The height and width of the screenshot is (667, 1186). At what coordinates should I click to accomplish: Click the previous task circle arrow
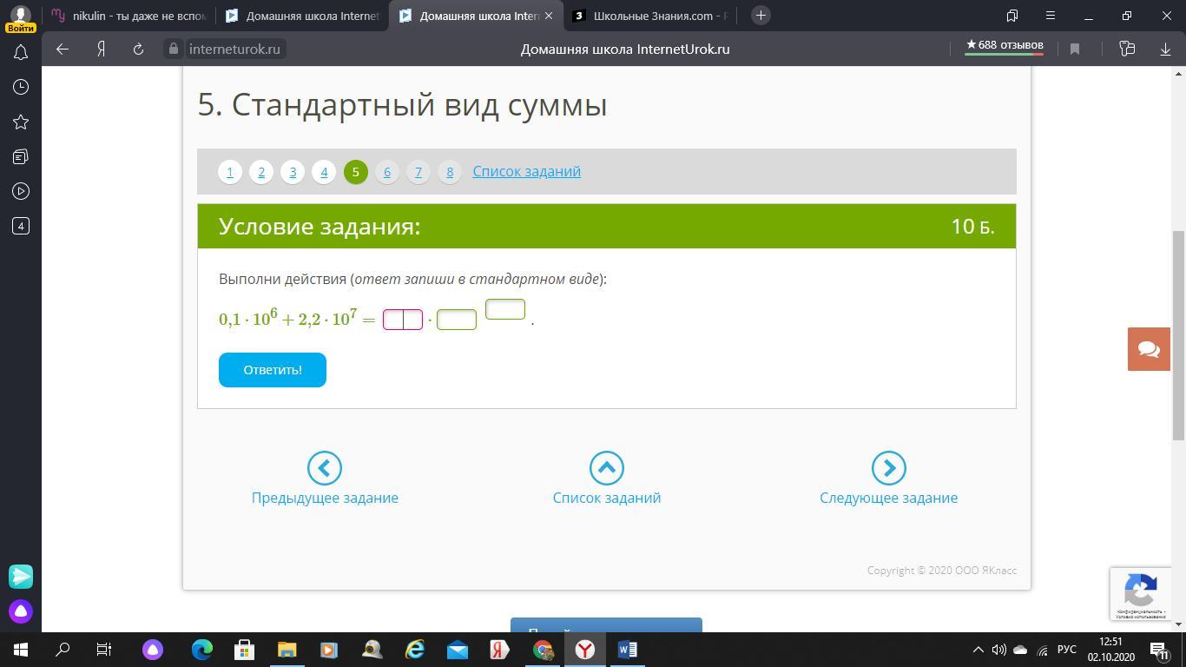(x=324, y=468)
